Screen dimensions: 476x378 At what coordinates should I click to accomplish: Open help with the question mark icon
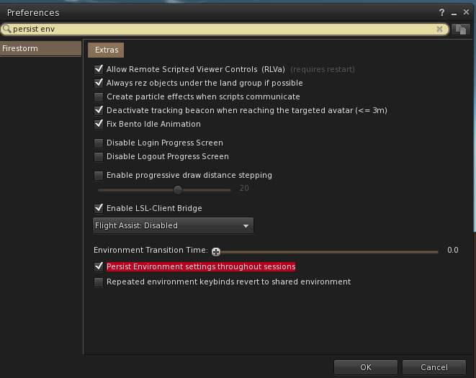coord(441,12)
